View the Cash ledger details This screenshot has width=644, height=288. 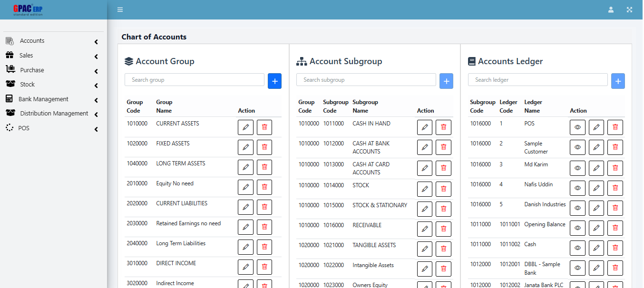click(x=577, y=248)
